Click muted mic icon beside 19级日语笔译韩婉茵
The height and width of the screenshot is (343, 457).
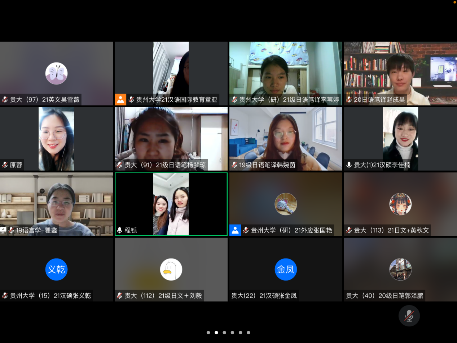click(x=234, y=165)
